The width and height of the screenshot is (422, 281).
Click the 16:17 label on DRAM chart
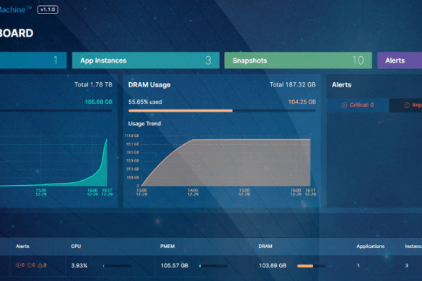[310, 192]
